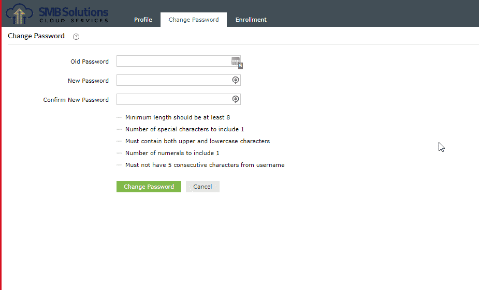The width and height of the screenshot is (479, 290).
Task: Click the Change Password page heading
Action: 36,36
